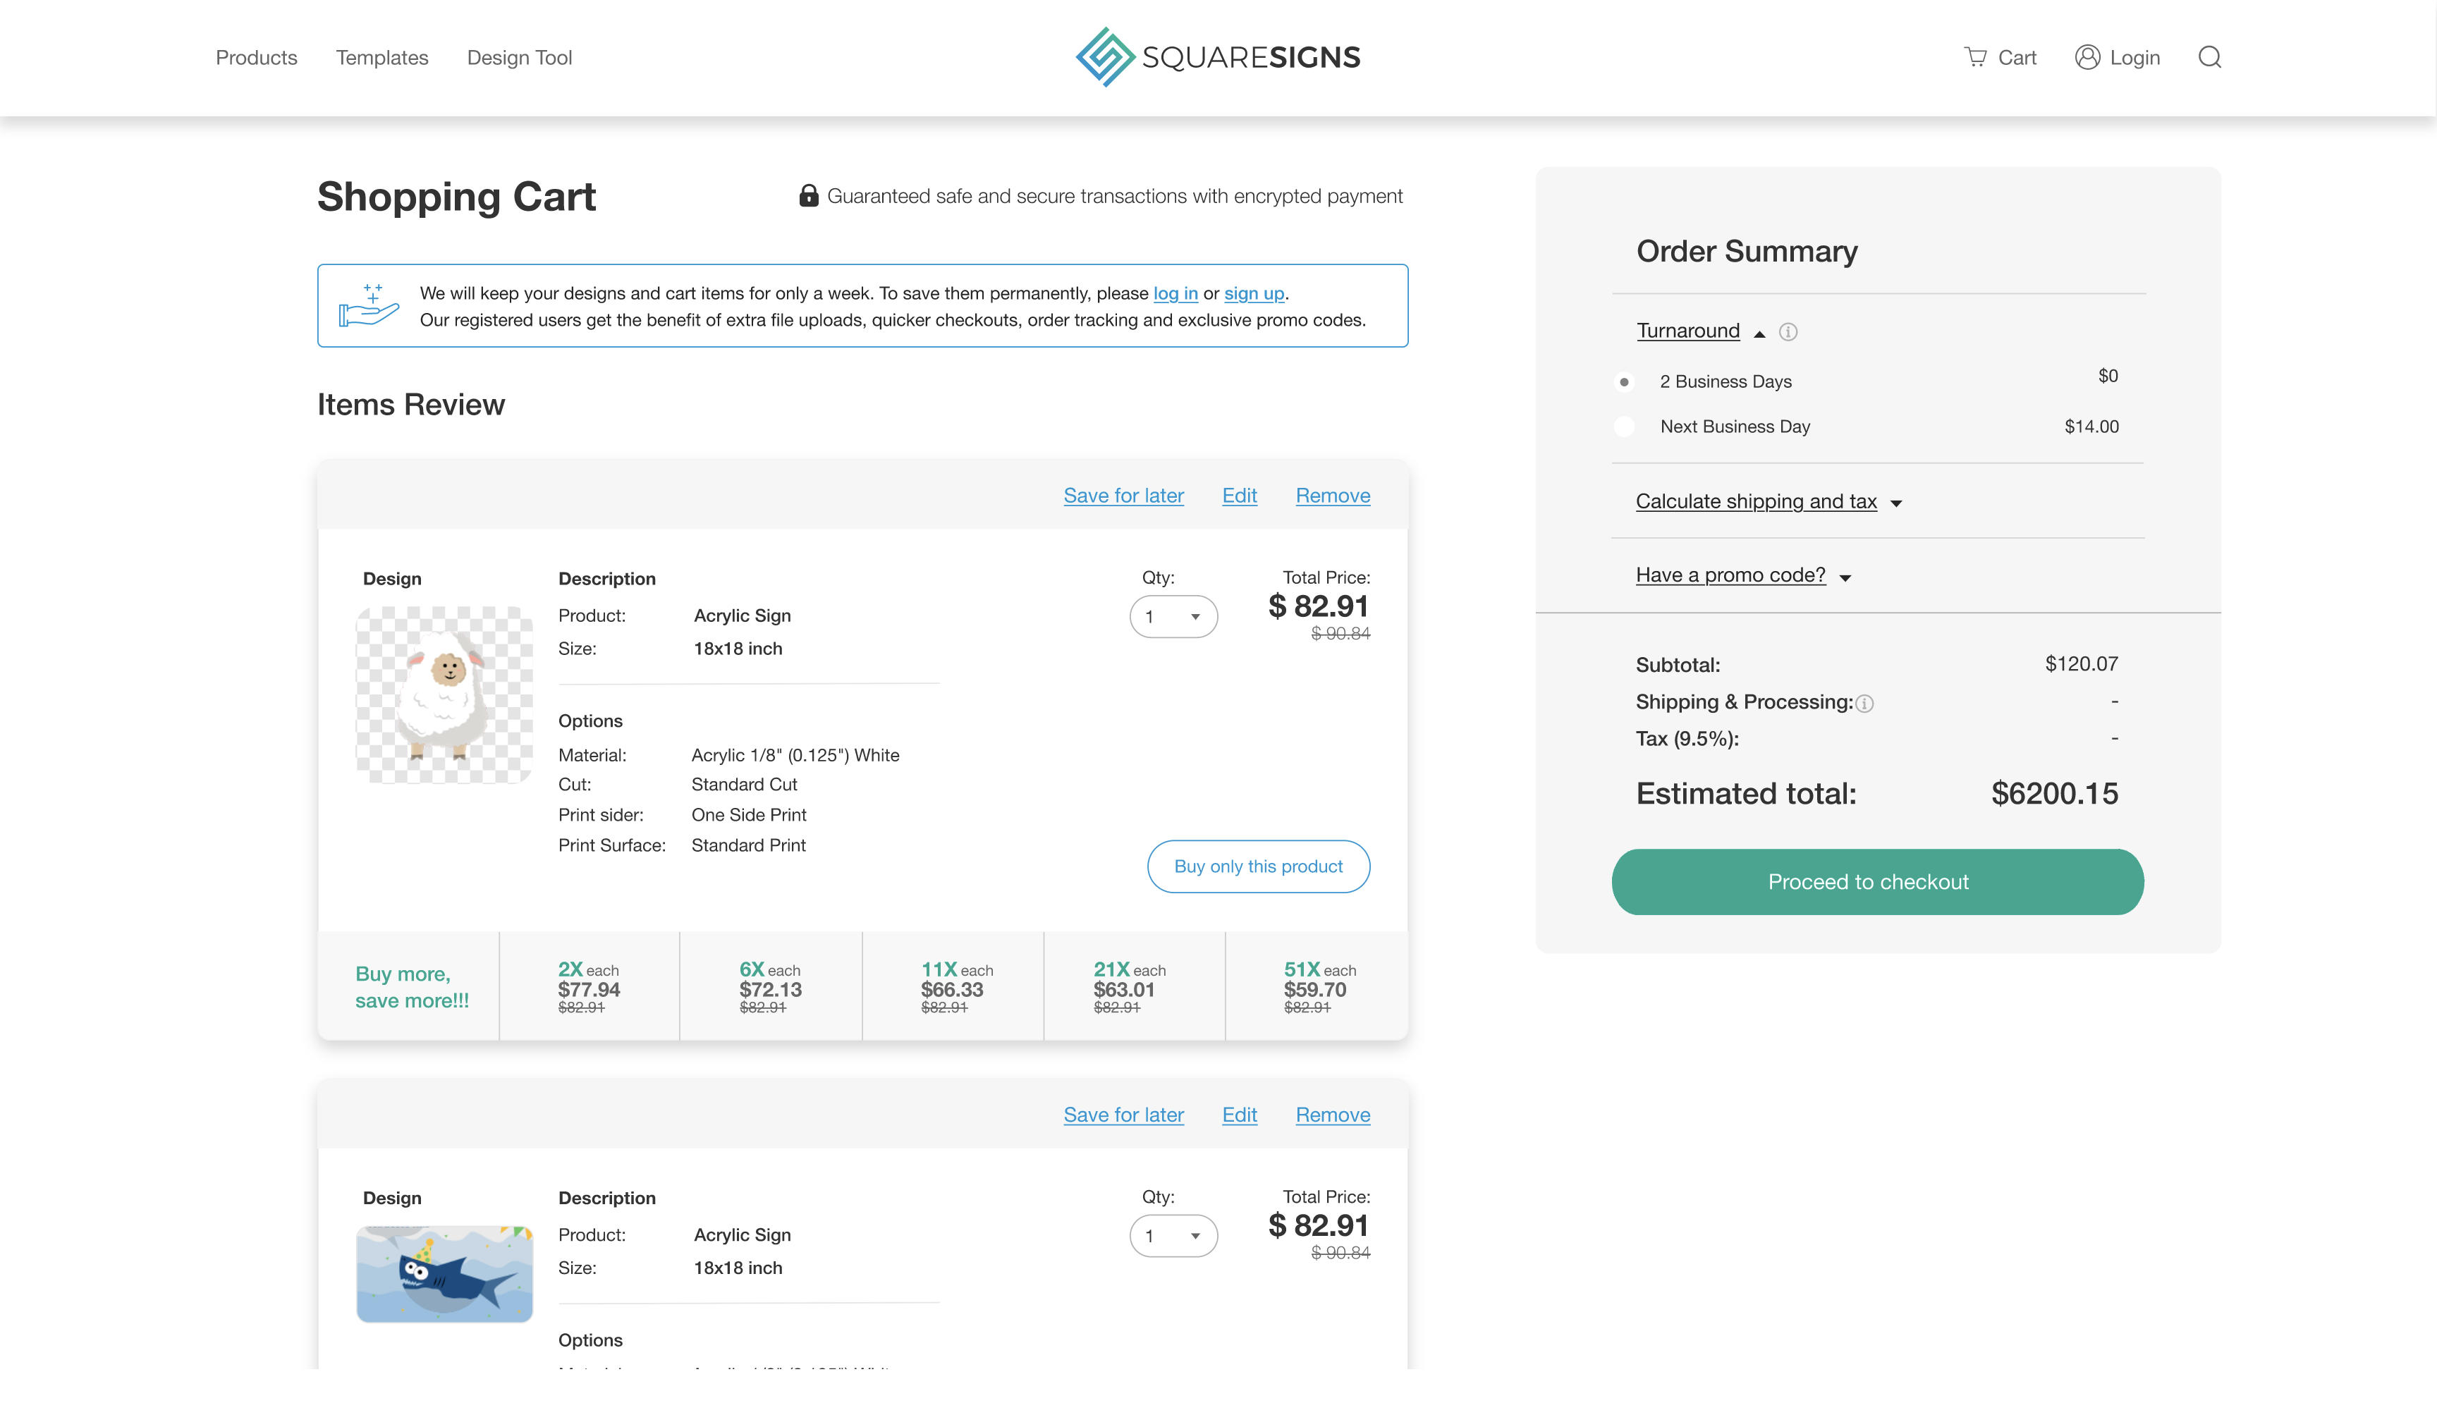Save shark sign for later
Viewport: 2437px width, 1403px height.
(1123, 1115)
